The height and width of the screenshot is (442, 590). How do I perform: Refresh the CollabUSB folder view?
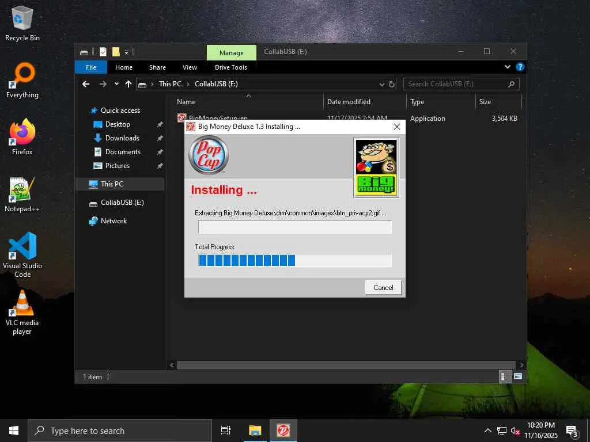pyautogui.click(x=392, y=84)
